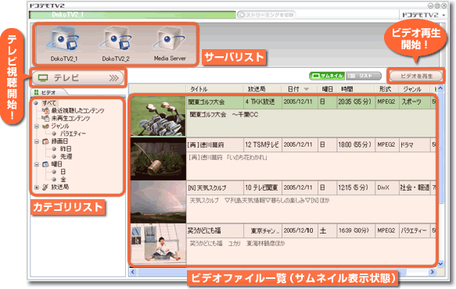
Task: Click ビデオを再生 to play video
Action: point(416,76)
